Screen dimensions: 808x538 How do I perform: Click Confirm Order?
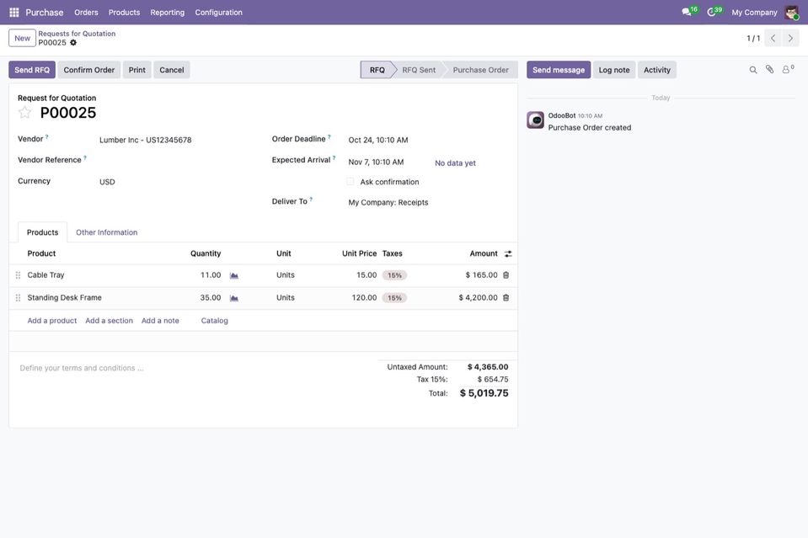coord(89,70)
